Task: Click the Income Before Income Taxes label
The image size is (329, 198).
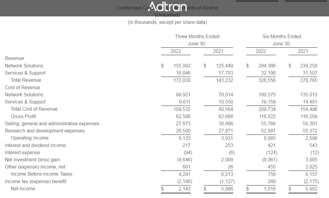Action: click(x=41, y=174)
